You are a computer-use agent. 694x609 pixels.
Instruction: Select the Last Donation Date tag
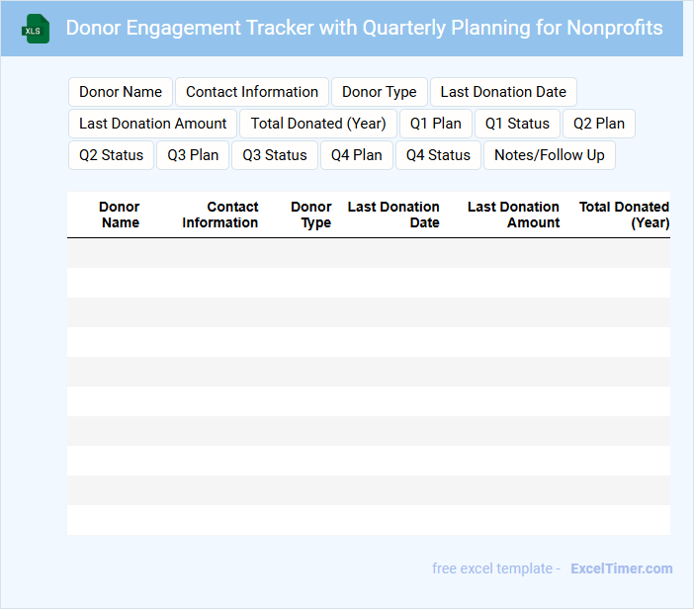tap(503, 92)
